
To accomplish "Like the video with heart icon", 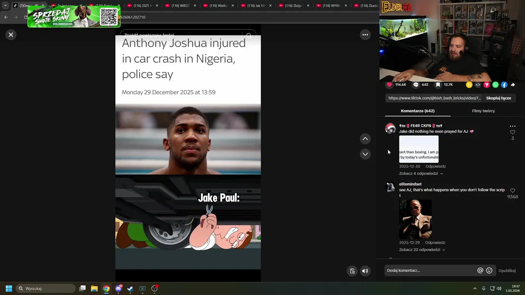I will pos(389,85).
